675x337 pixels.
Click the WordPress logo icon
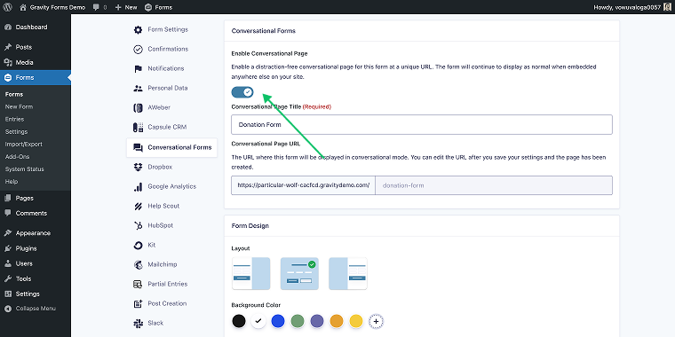[x=7, y=7]
